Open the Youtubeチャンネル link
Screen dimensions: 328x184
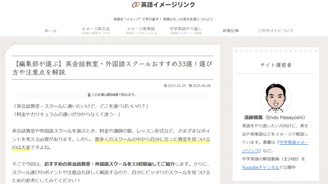click(x=260, y=167)
